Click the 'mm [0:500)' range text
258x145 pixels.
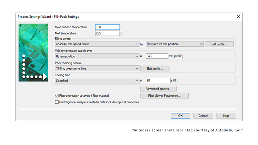coord(176,56)
